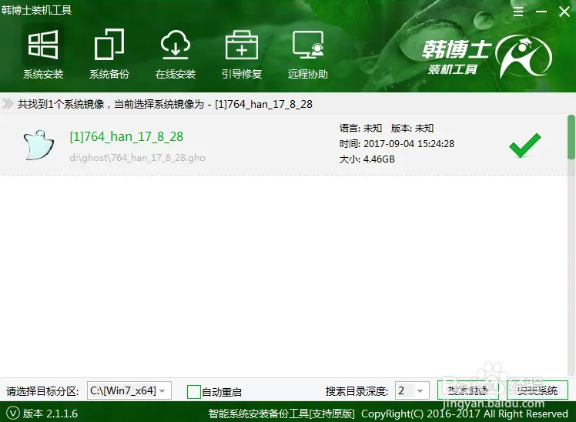Open the 搜索目录深度 dropdown showing 2
The height and width of the screenshot is (422, 576).
412,390
